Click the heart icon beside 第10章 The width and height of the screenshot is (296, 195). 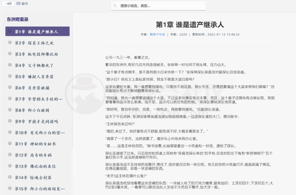10,132
